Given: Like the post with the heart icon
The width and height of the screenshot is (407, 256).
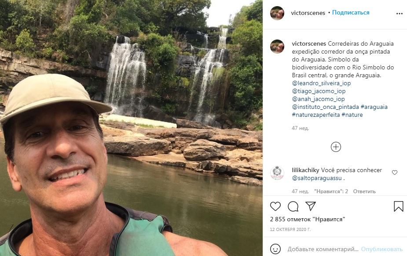Looking at the screenshot, I should [x=275, y=206].
